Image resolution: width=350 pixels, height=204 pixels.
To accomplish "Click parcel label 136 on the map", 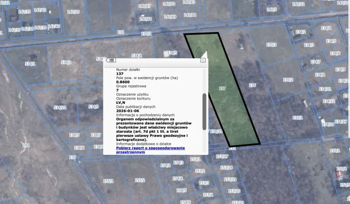I will [x=252, y=85].
